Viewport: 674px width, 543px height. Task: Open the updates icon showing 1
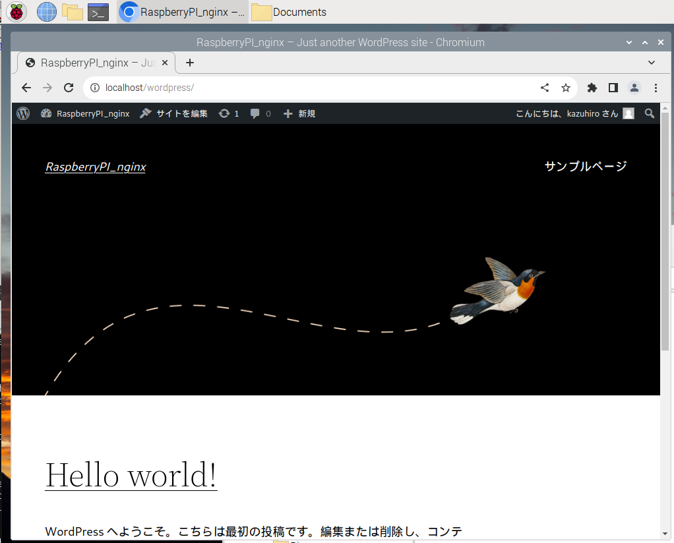(x=229, y=113)
